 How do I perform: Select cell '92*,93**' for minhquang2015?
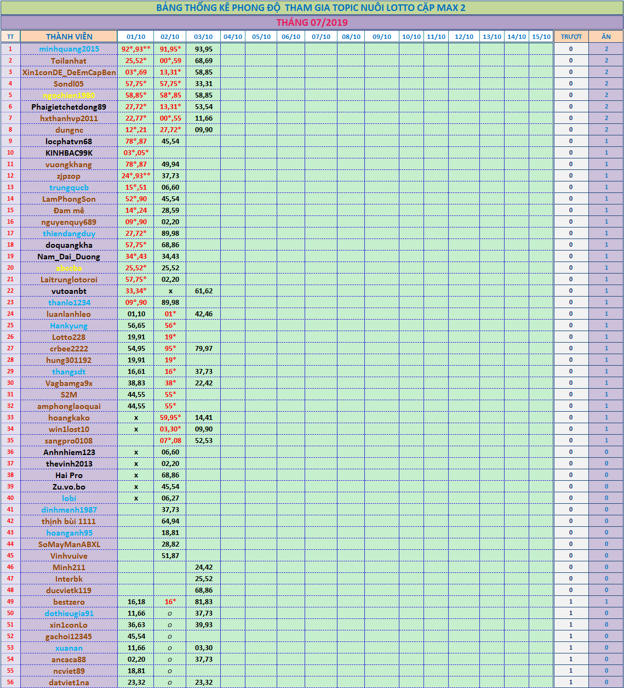(136, 49)
